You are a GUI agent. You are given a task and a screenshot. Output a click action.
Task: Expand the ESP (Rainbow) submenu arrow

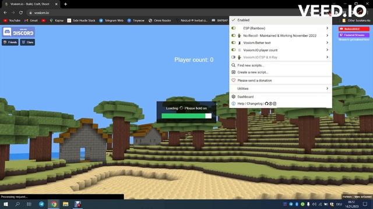click(328, 28)
